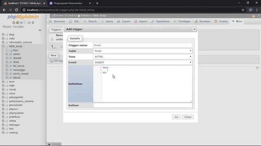The height and width of the screenshot is (146, 261).
Task: Open the Chrome profile avatar
Action: [x=250, y=10]
